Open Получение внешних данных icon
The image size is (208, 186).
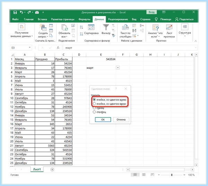21,27
